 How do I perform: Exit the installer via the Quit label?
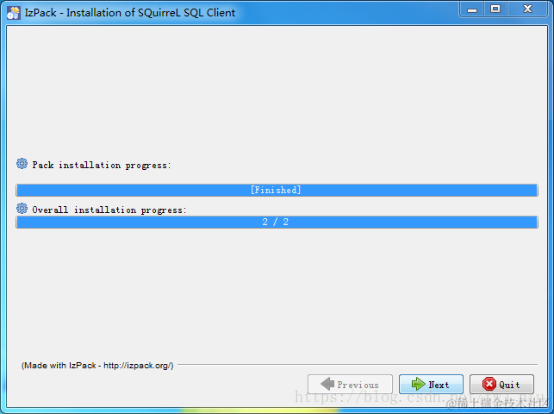[x=509, y=385]
